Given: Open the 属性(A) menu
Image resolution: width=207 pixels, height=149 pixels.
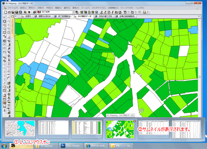Looking at the screenshot, I should click(x=76, y=8).
